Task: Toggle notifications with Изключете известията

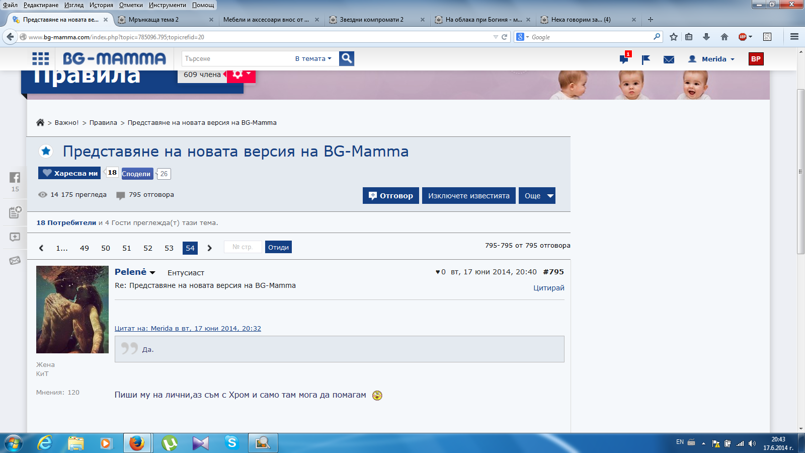Action: [468, 196]
